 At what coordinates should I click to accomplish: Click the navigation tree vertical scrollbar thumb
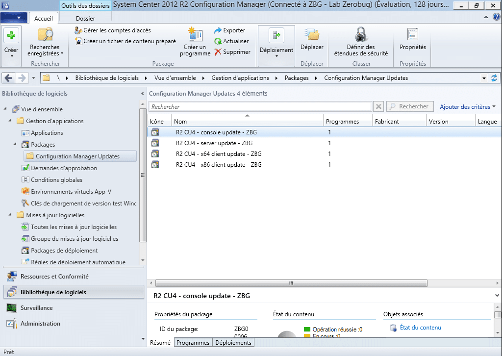coord(143,175)
